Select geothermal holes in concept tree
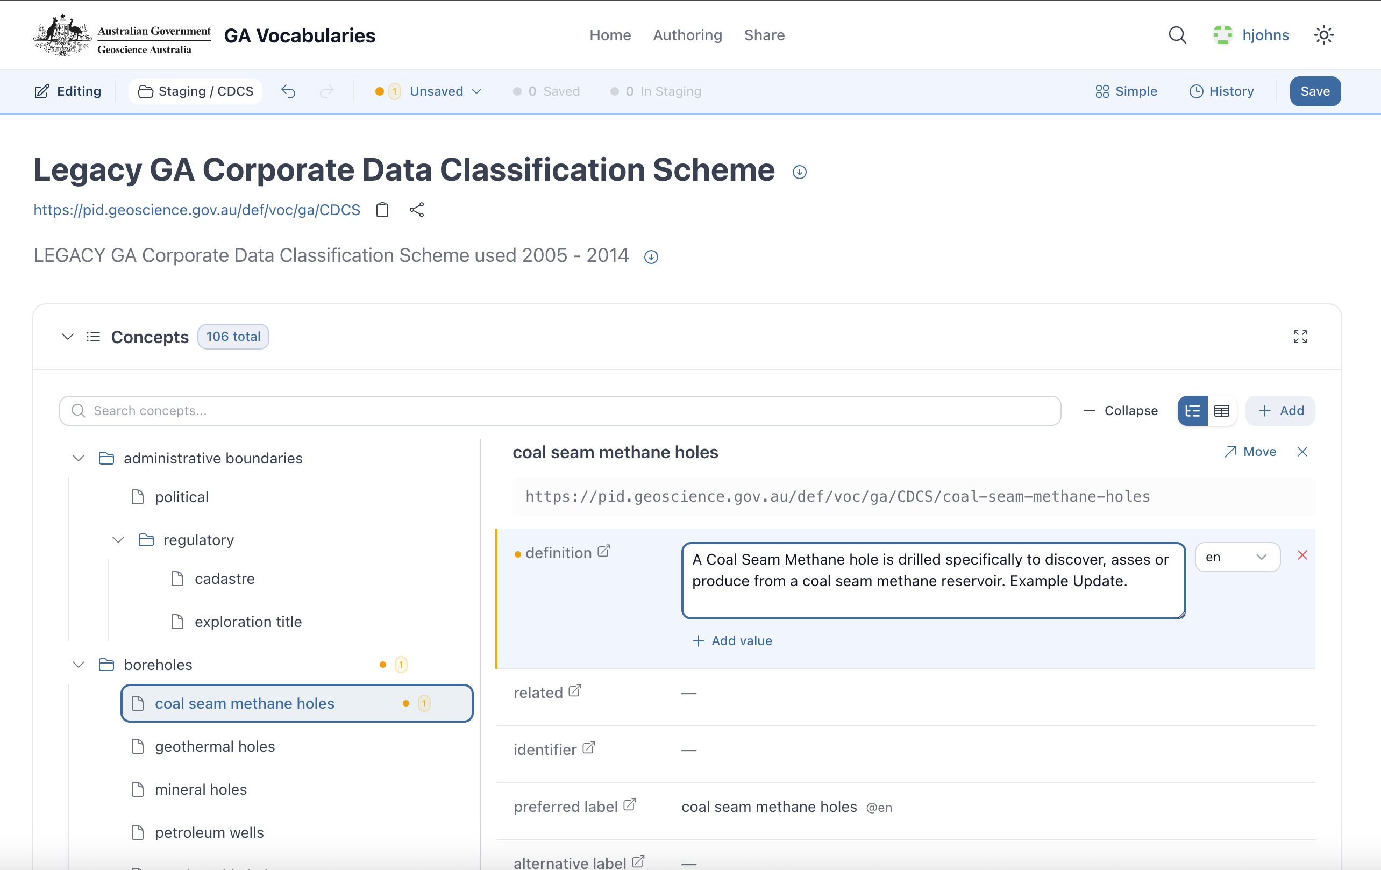 pyautogui.click(x=215, y=747)
